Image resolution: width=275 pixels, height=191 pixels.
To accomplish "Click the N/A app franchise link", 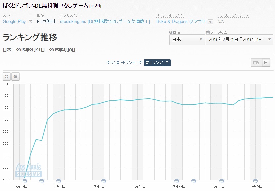I will click(220, 22).
